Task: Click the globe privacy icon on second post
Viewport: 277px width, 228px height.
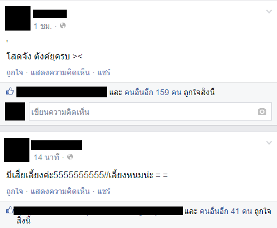Action: [70, 157]
